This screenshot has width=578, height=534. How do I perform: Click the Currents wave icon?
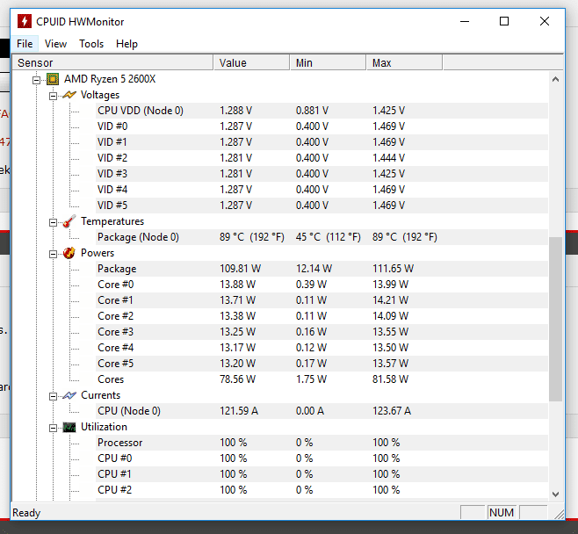tap(69, 395)
